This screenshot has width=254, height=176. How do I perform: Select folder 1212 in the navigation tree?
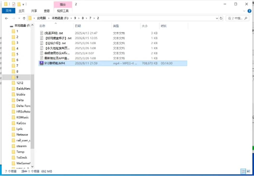click(20, 83)
